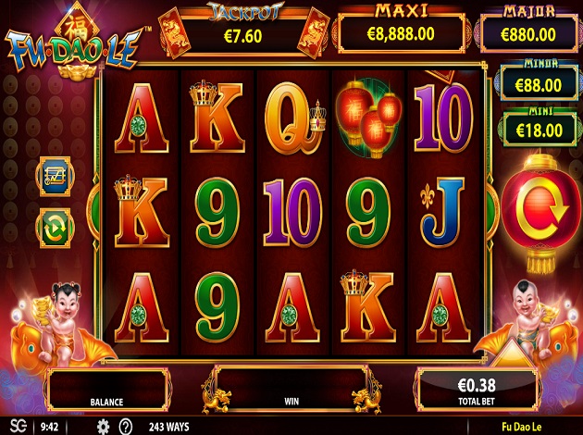The image size is (583, 435).
Task: Click the 243 WAYS label
Action: (169, 427)
